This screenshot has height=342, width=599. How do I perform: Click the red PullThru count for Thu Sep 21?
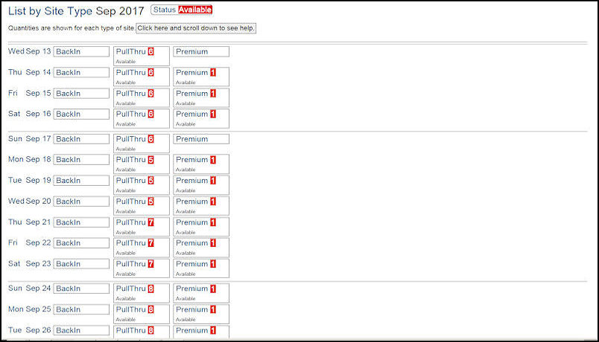tap(150, 222)
